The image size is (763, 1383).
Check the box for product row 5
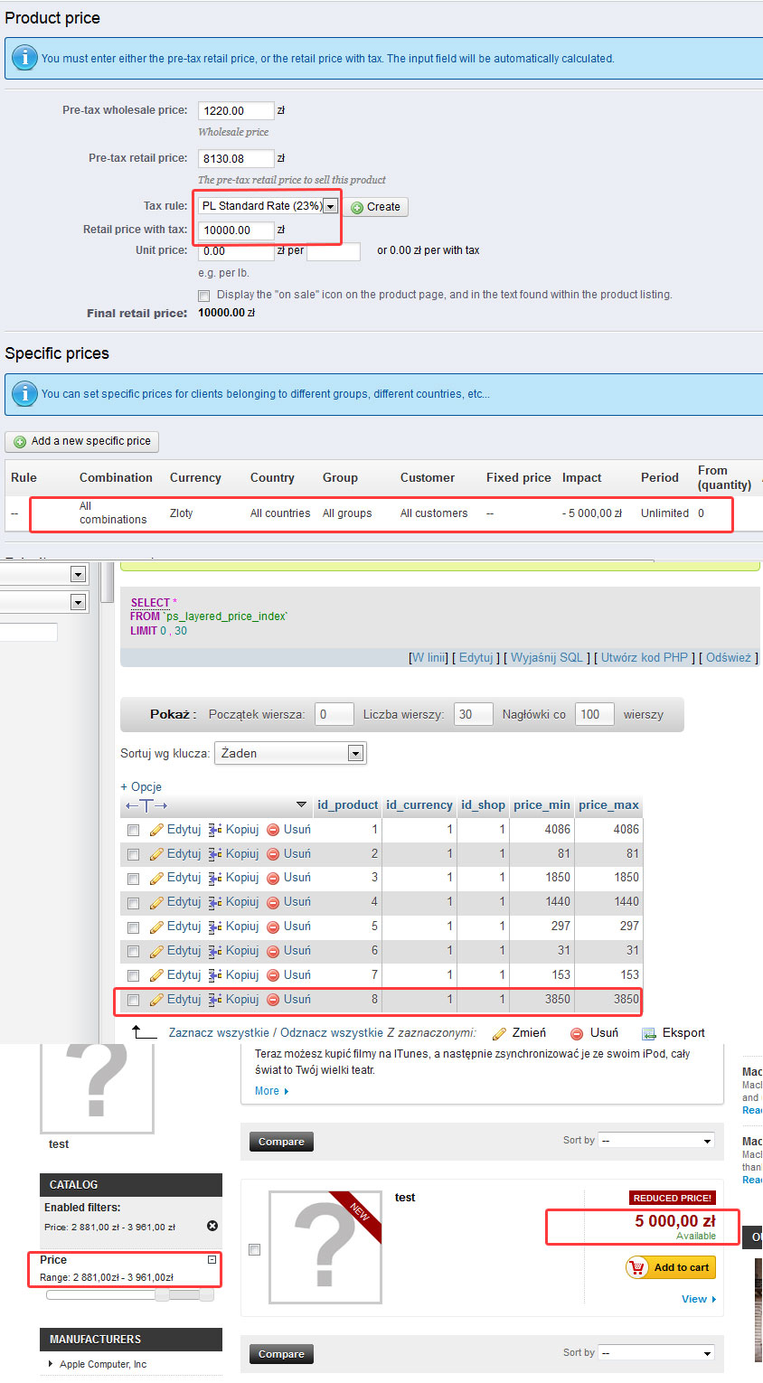click(133, 927)
